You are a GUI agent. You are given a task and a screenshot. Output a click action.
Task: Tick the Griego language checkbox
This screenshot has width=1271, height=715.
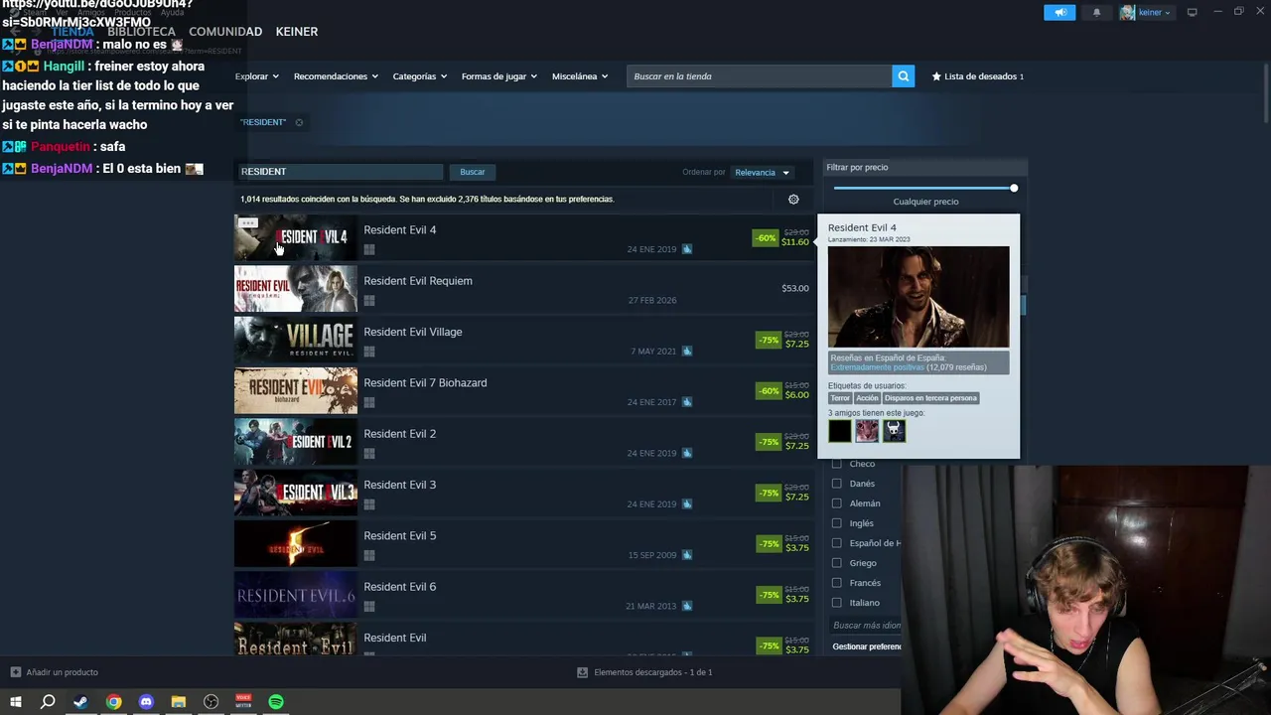836,563
